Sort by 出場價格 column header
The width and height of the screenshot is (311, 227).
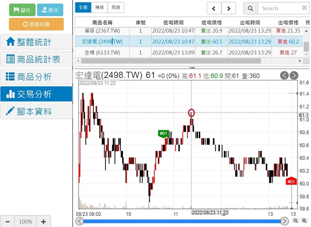point(288,23)
